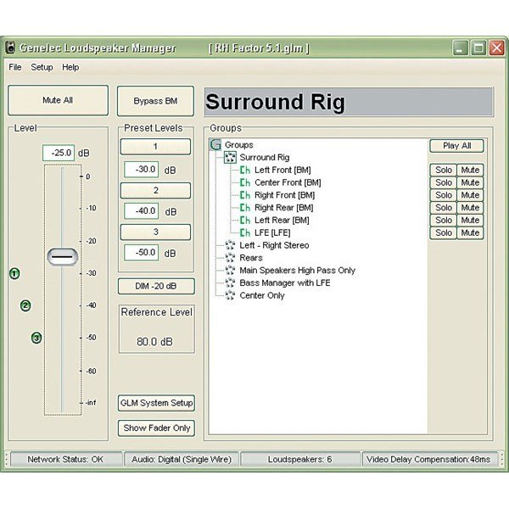This screenshot has width=509, height=509.
Task: Select Main Speakers High Pass Only group
Action: pos(298,271)
